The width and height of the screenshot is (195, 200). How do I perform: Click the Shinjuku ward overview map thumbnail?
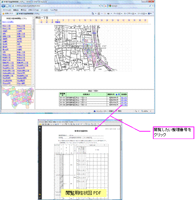[18, 98]
